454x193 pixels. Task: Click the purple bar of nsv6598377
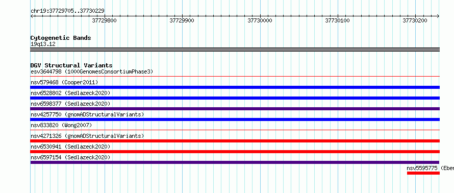(x=235, y=109)
